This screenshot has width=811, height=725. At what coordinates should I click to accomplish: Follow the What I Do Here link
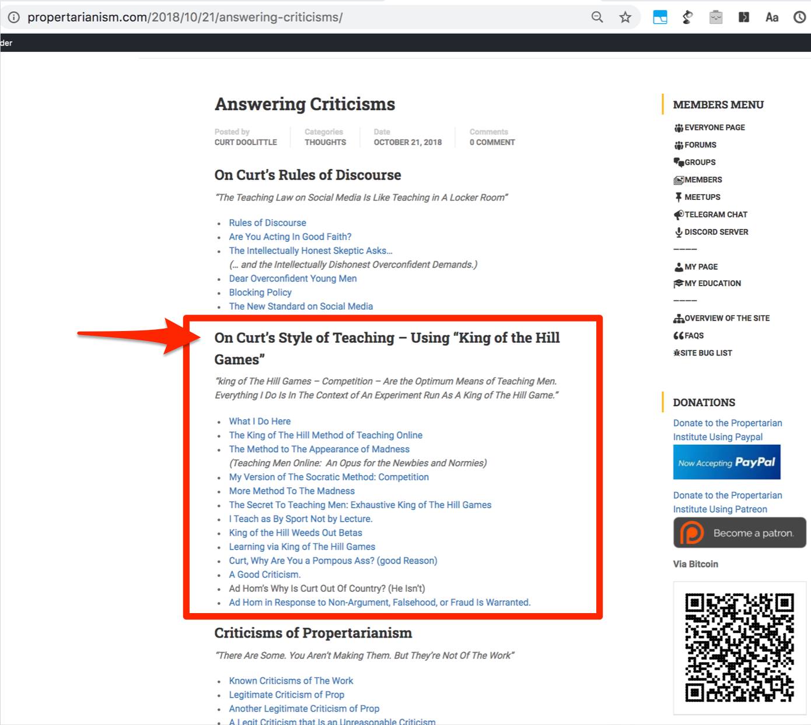260,421
